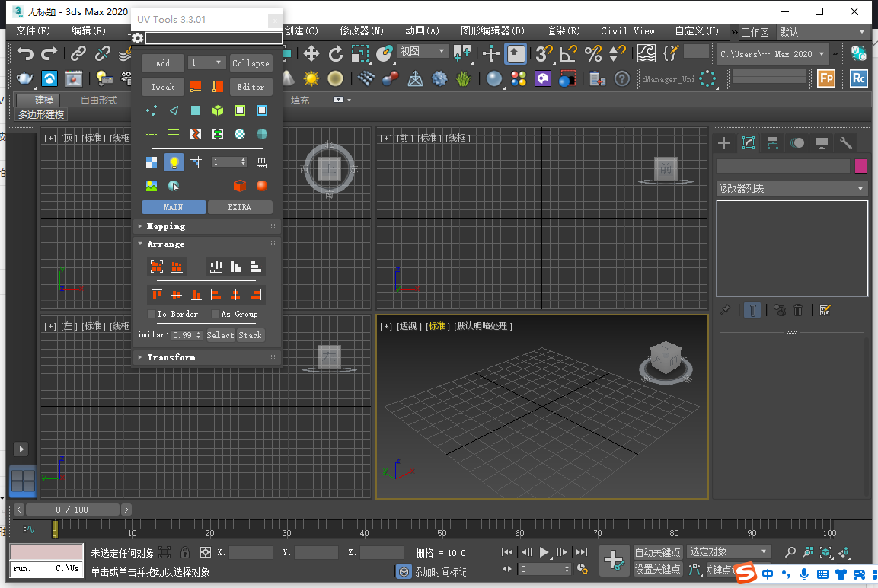
Task: Open the 修改器(M) menu
Action: [x=362, y=30]
